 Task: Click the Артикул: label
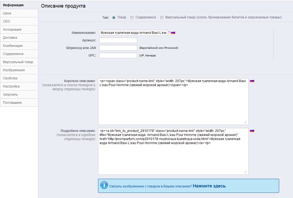click(x=89, y=40)
